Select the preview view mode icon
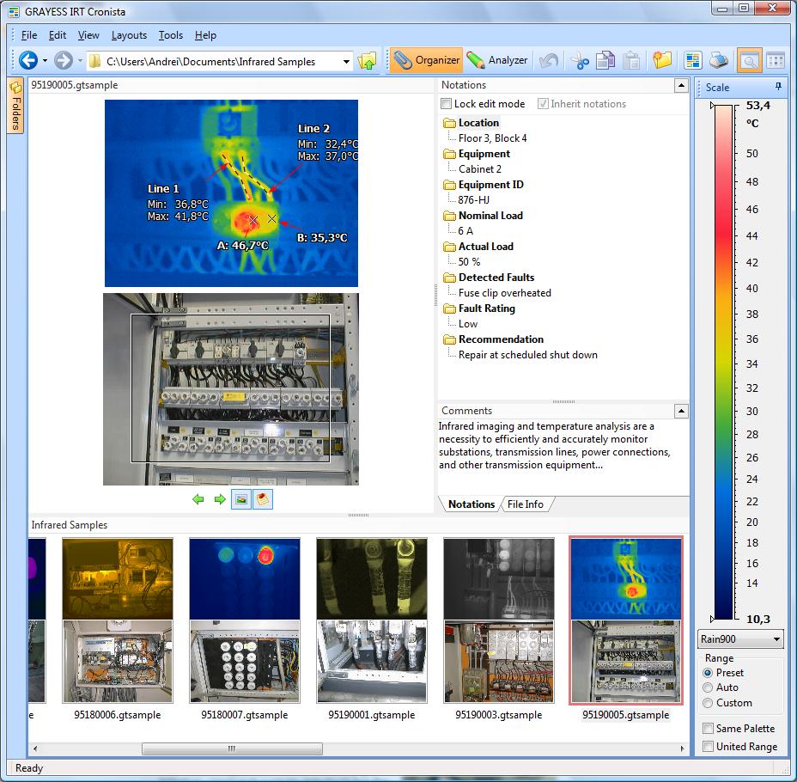797x782 pixels. (x=749, y=61)
